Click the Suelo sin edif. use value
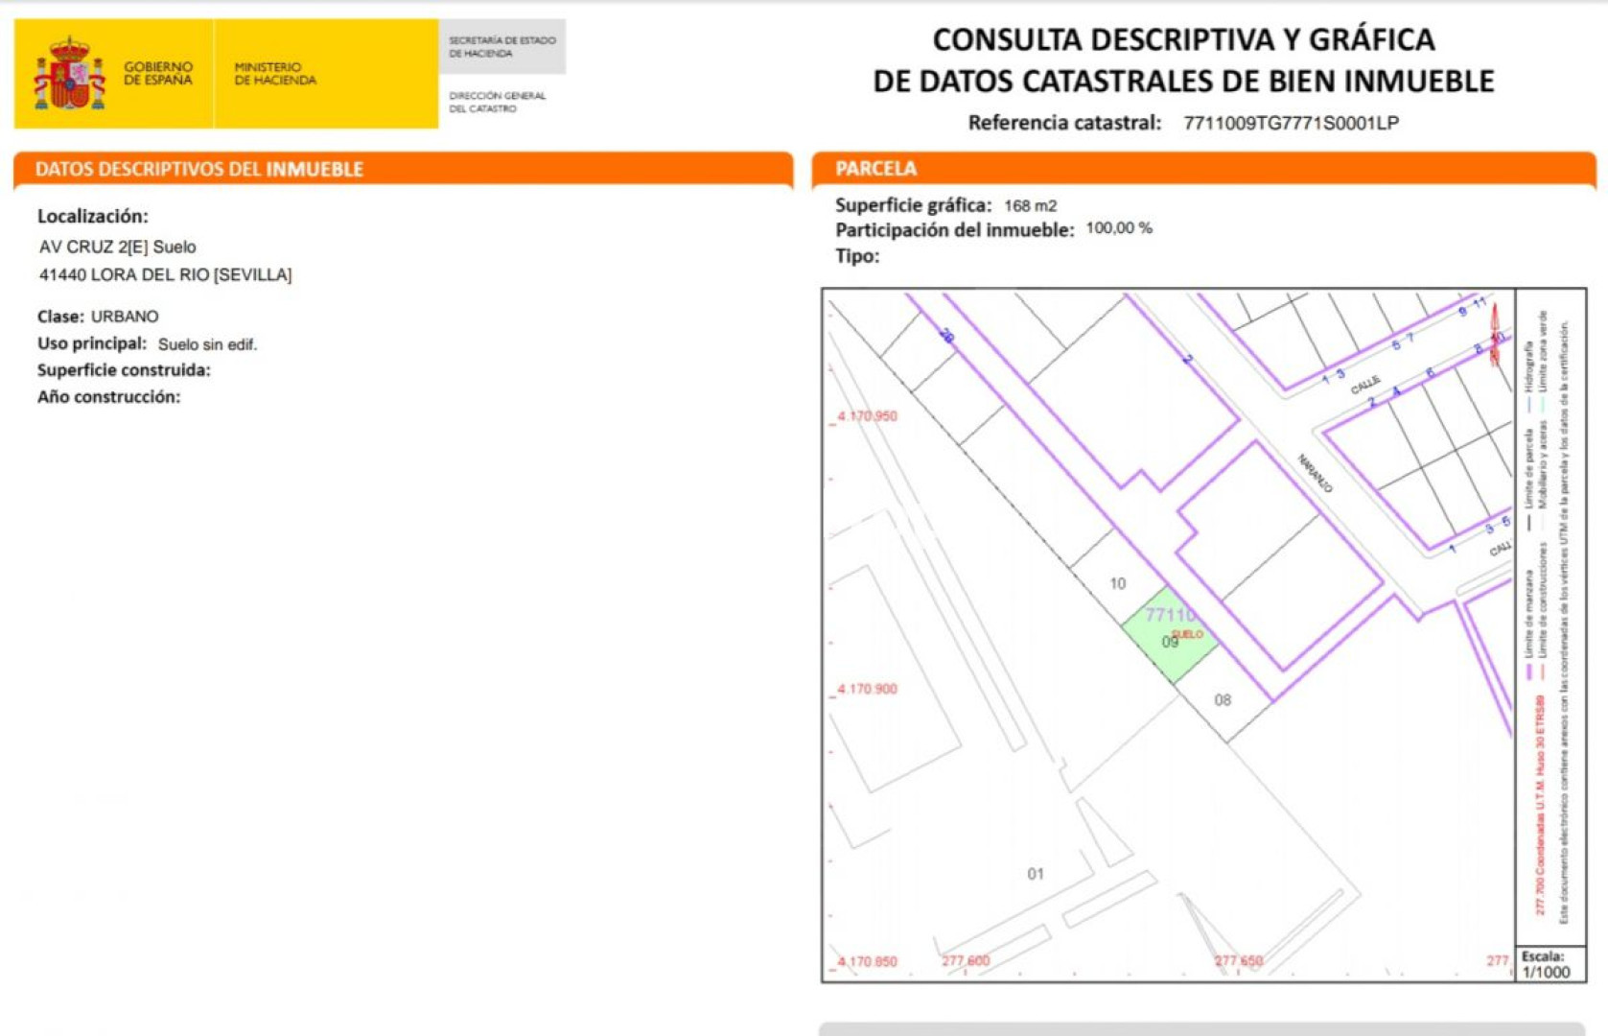 (207, 344)
